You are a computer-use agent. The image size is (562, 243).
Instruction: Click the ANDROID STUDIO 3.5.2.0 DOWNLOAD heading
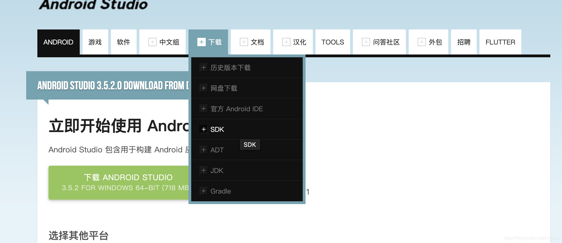[113, 86]
